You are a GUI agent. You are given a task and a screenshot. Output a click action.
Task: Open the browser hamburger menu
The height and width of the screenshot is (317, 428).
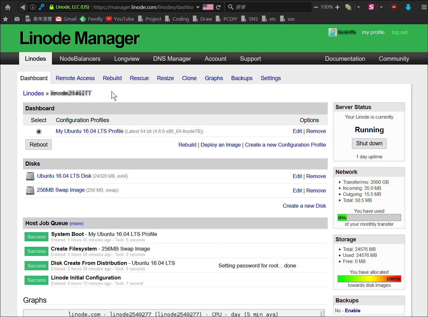[x=424, y=7]
